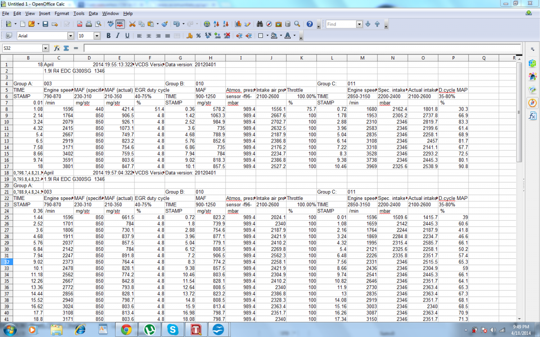
Task: Toggle bold formatting
Action: 108,35
